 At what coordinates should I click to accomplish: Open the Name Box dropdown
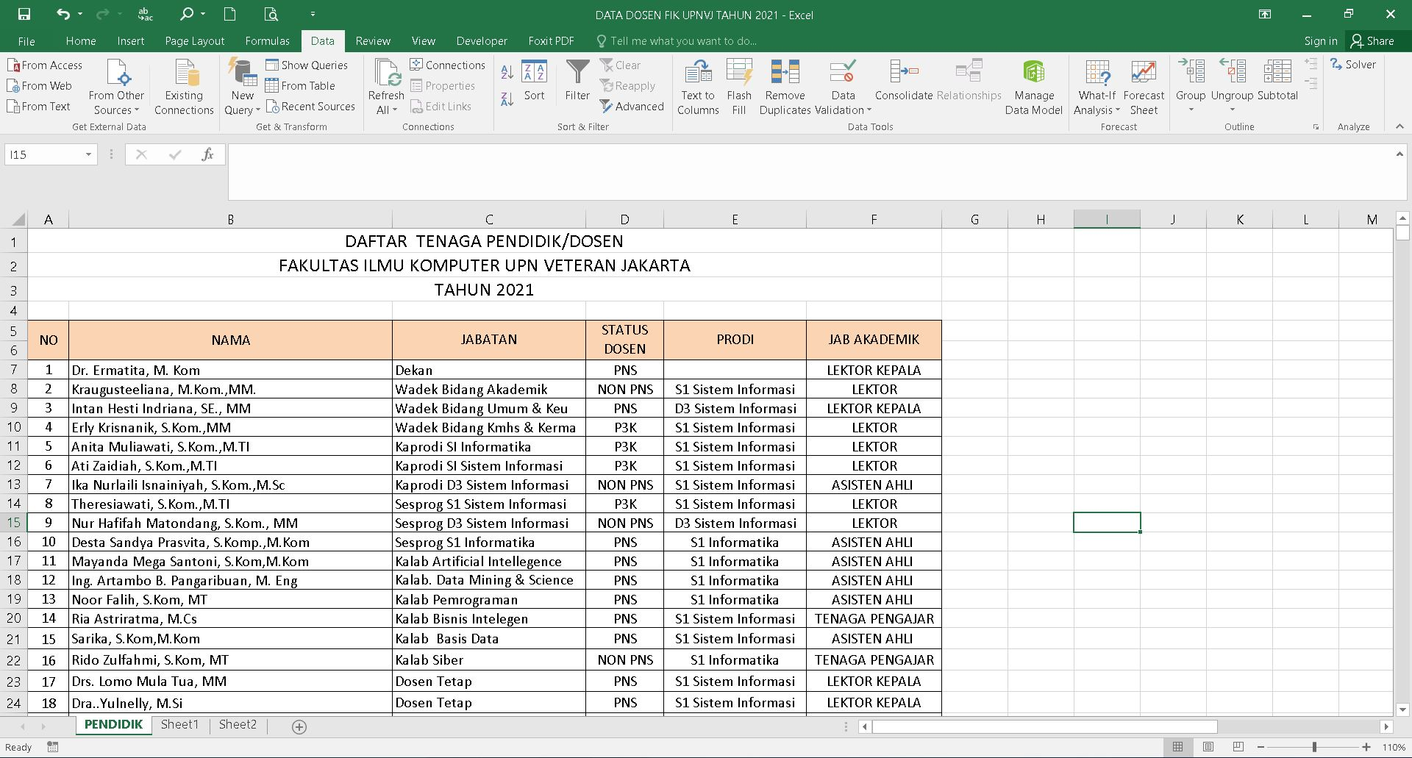tap(88, 154)
